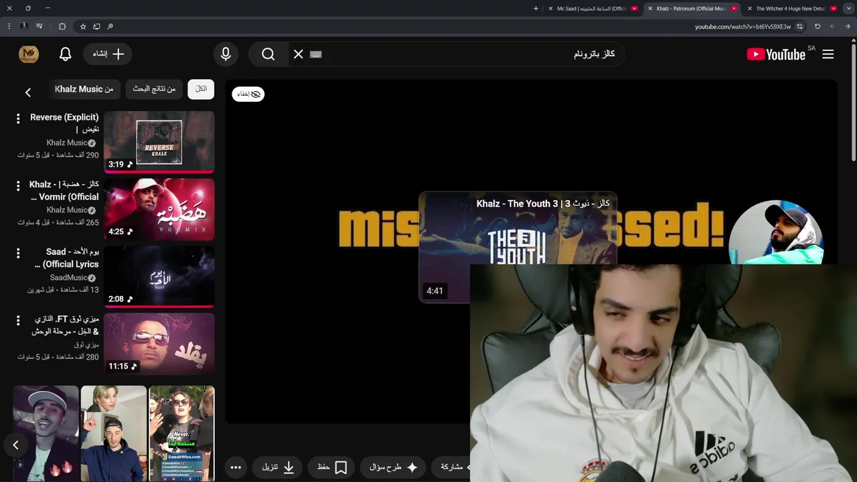Switch to Khalz - Patronum browser tab
Viewport: 857px width, 482px height.
pos(692,9)
